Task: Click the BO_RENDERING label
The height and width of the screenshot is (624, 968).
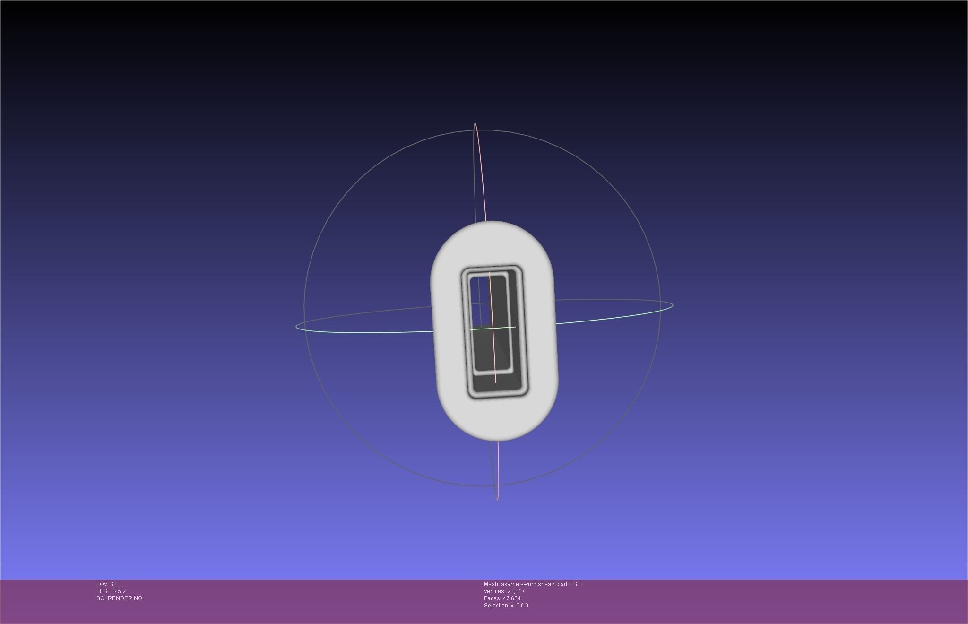Action: pos(119,598)
